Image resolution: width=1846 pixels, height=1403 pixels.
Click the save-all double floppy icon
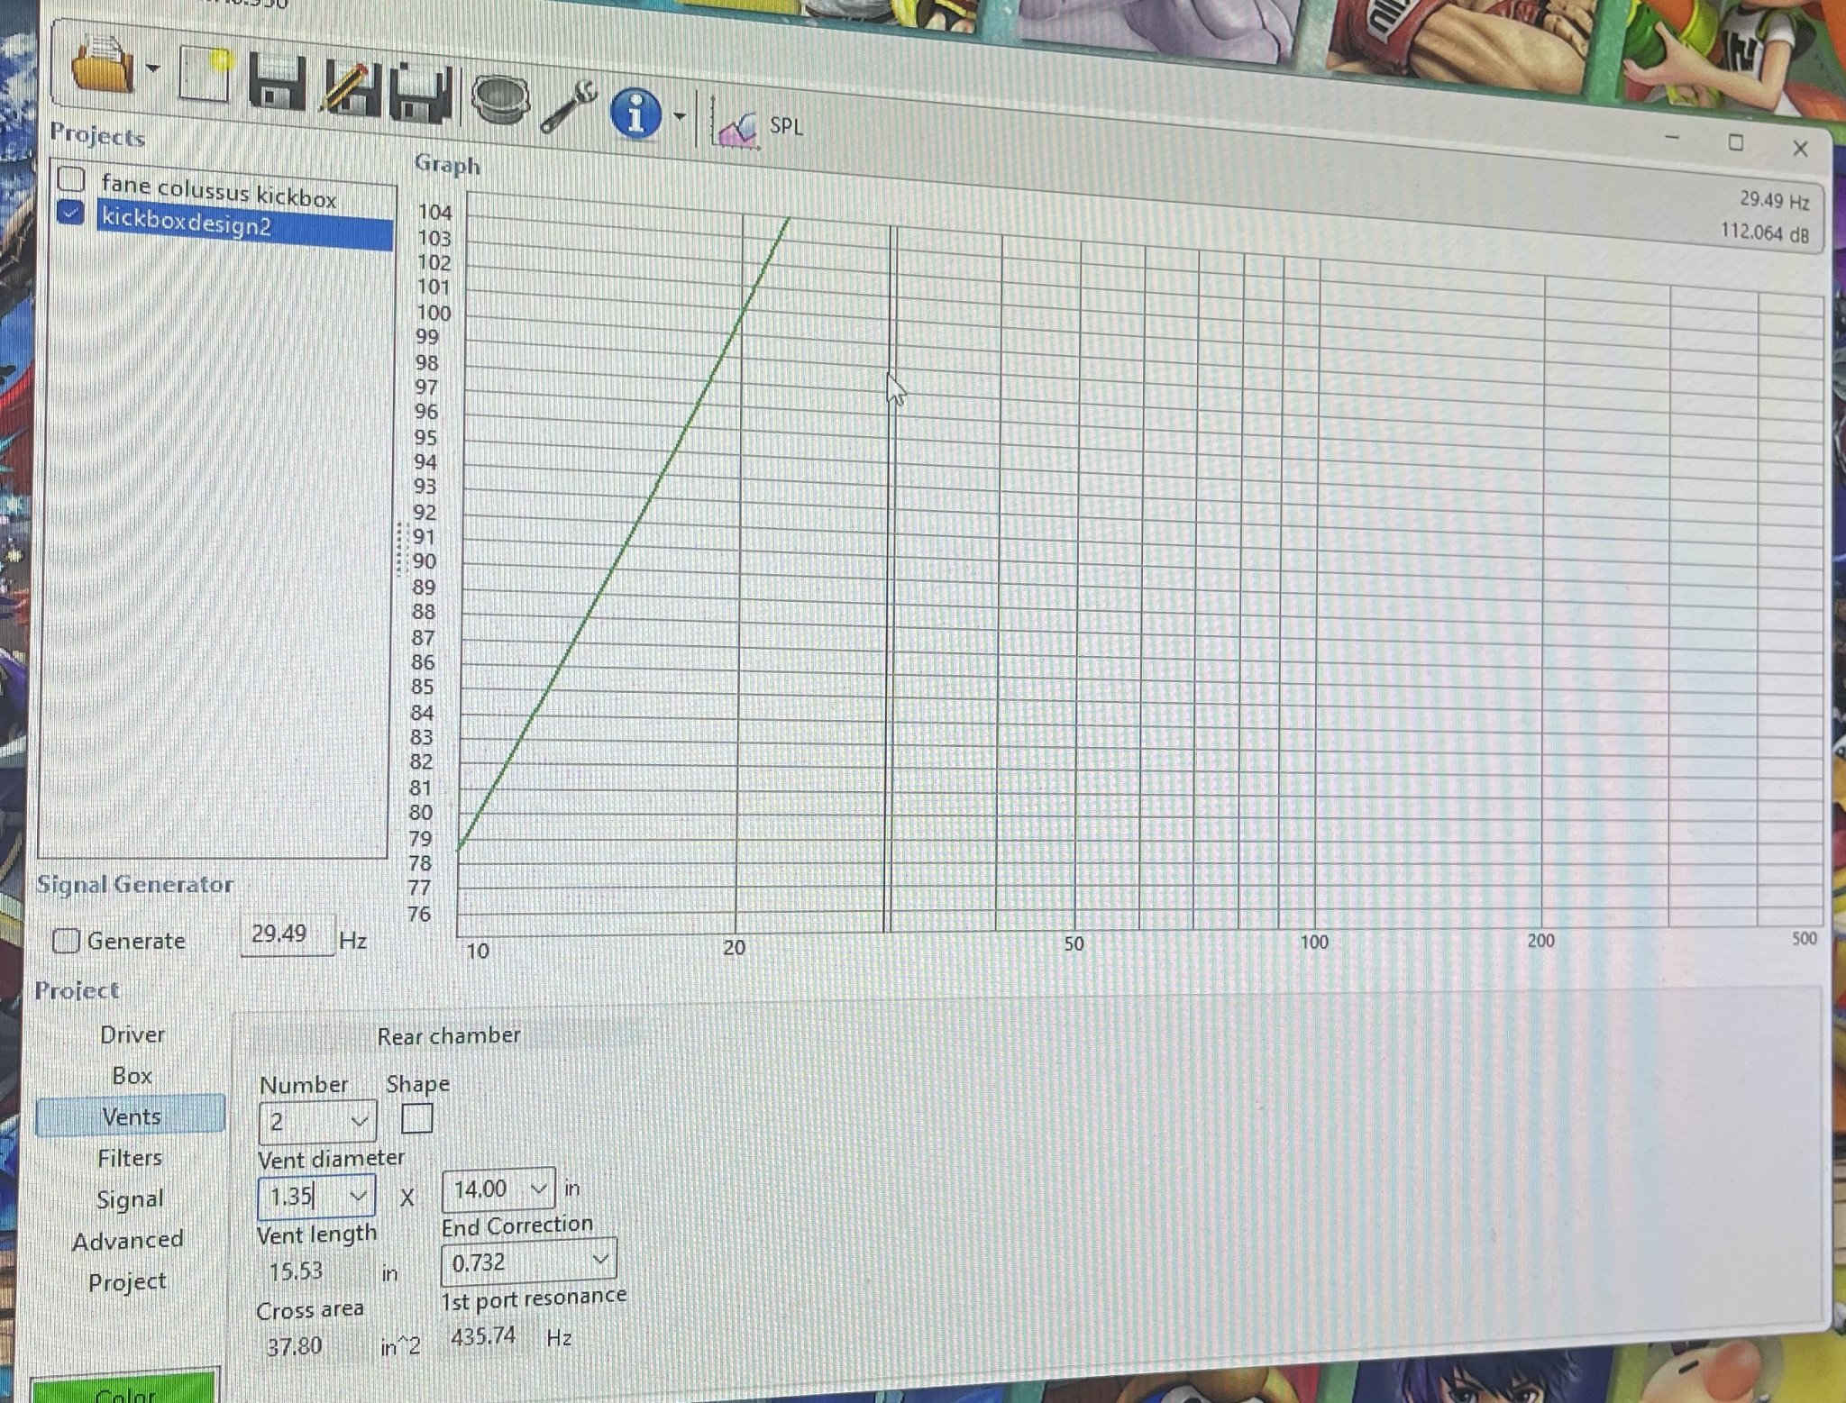pyautogui.click(x=421, y=93)
